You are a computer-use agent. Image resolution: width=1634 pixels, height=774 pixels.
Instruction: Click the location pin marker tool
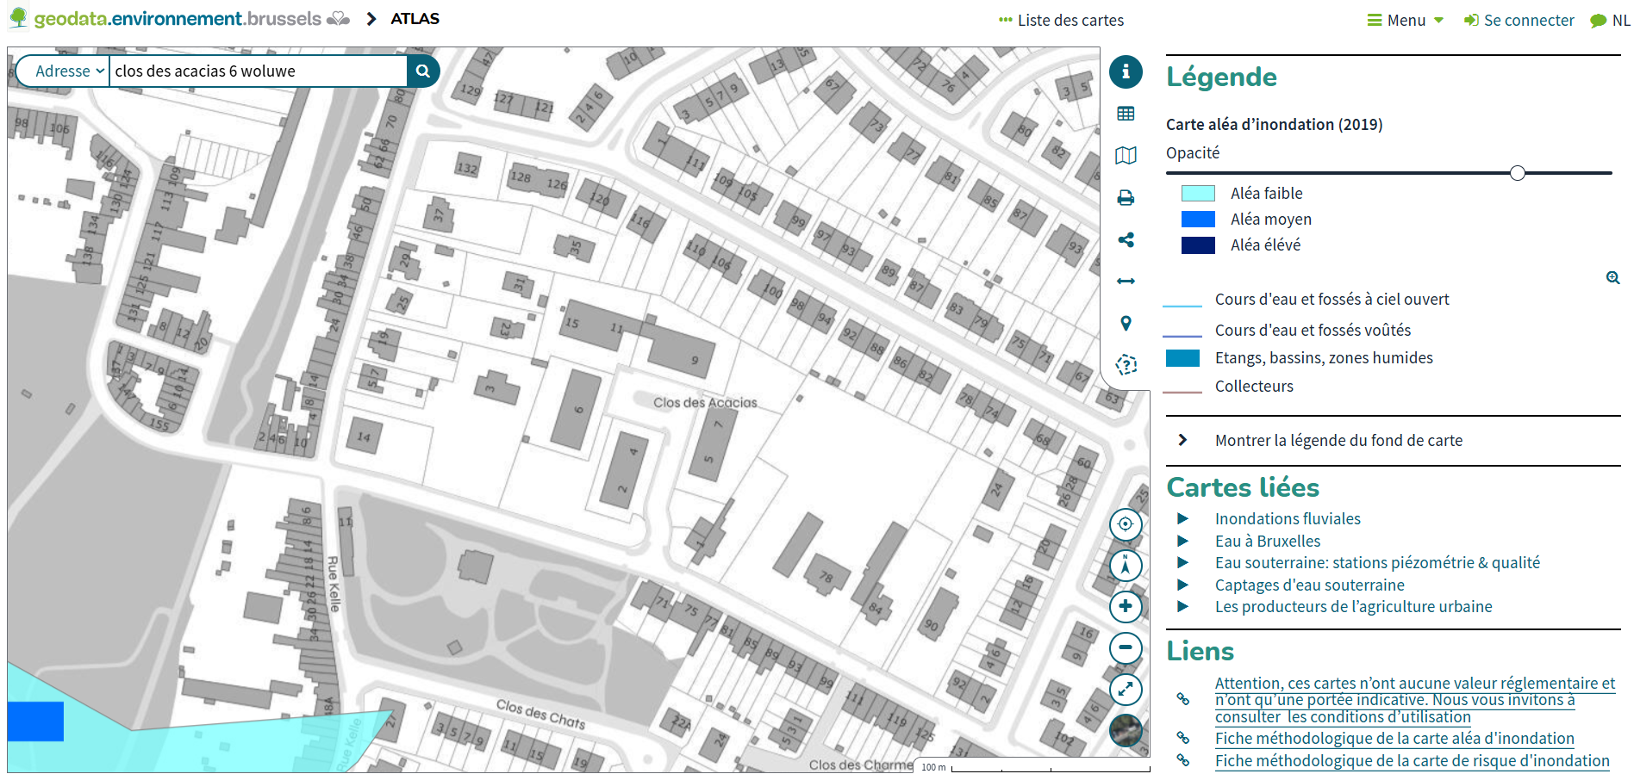coord(1126,324)
